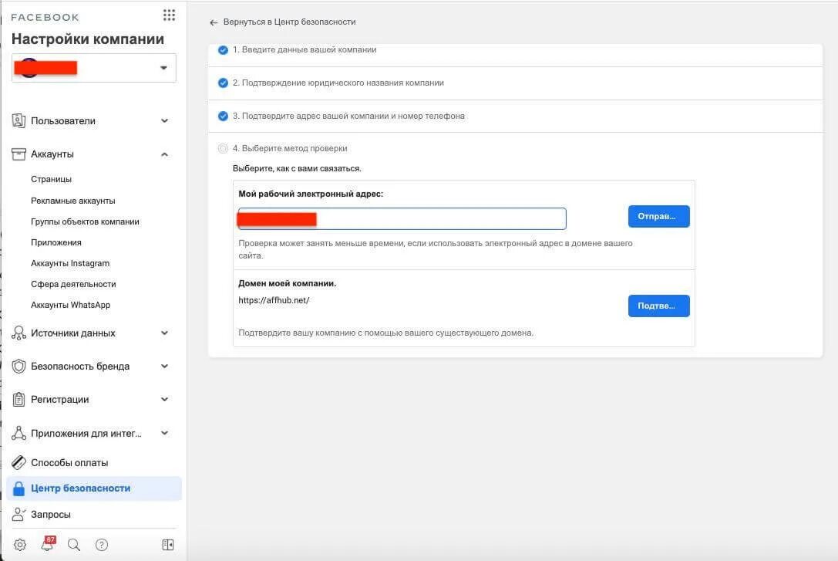Viewport: 838px width, 561px height.
Task: Click the Безопасность бренда menu label
Action: [80, 367]
